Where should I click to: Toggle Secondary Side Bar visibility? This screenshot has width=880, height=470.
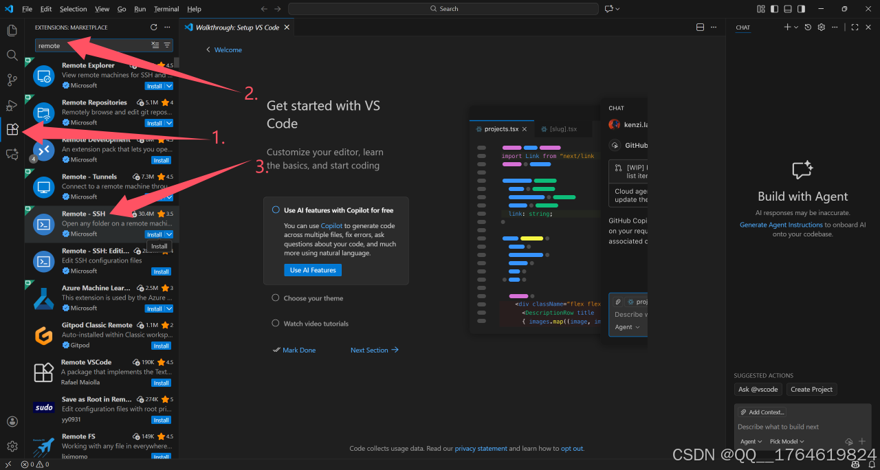click(801, 9)
